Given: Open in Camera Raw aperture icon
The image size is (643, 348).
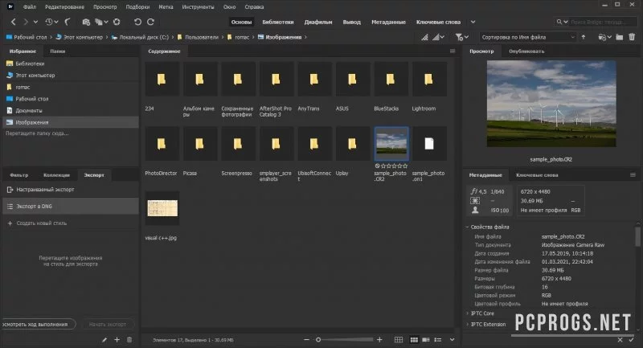Looking at the screenshot, I should click(x=117, y=23).
